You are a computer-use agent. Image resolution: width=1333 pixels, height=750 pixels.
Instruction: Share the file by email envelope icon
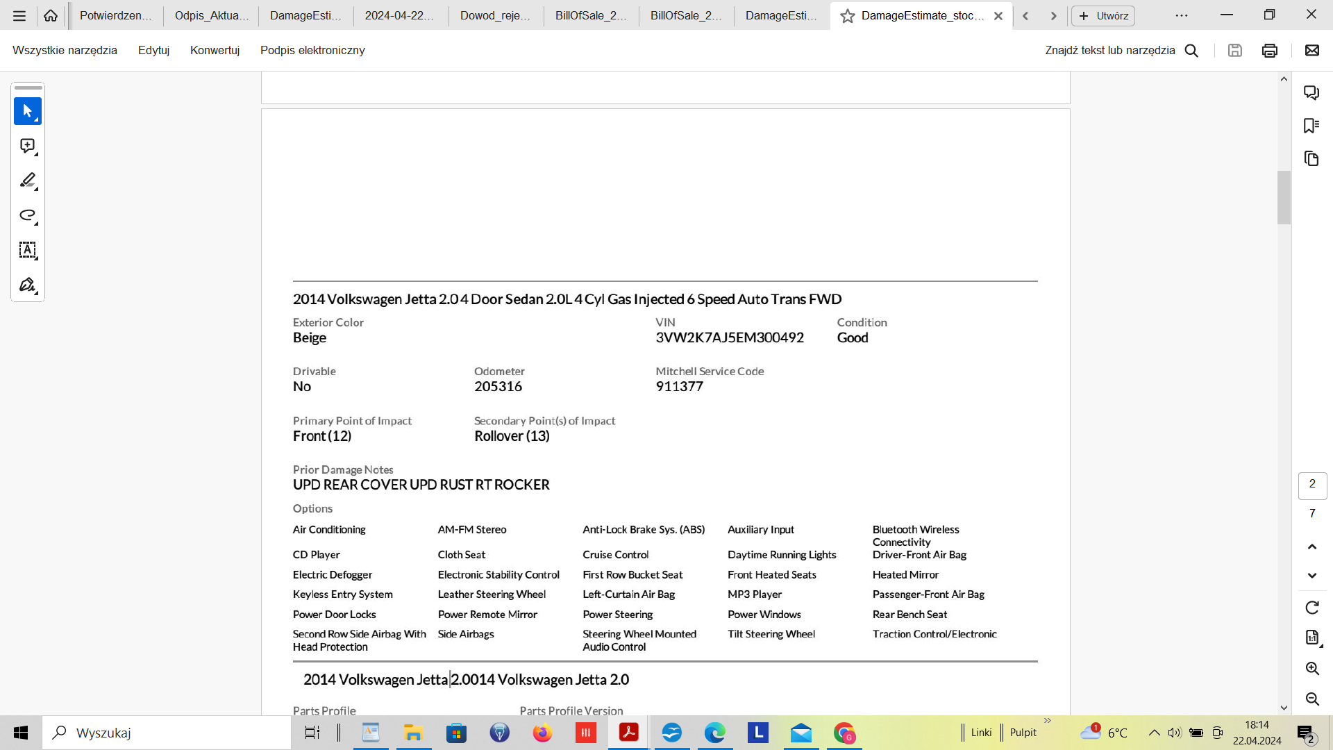(x=1312, y=50)
